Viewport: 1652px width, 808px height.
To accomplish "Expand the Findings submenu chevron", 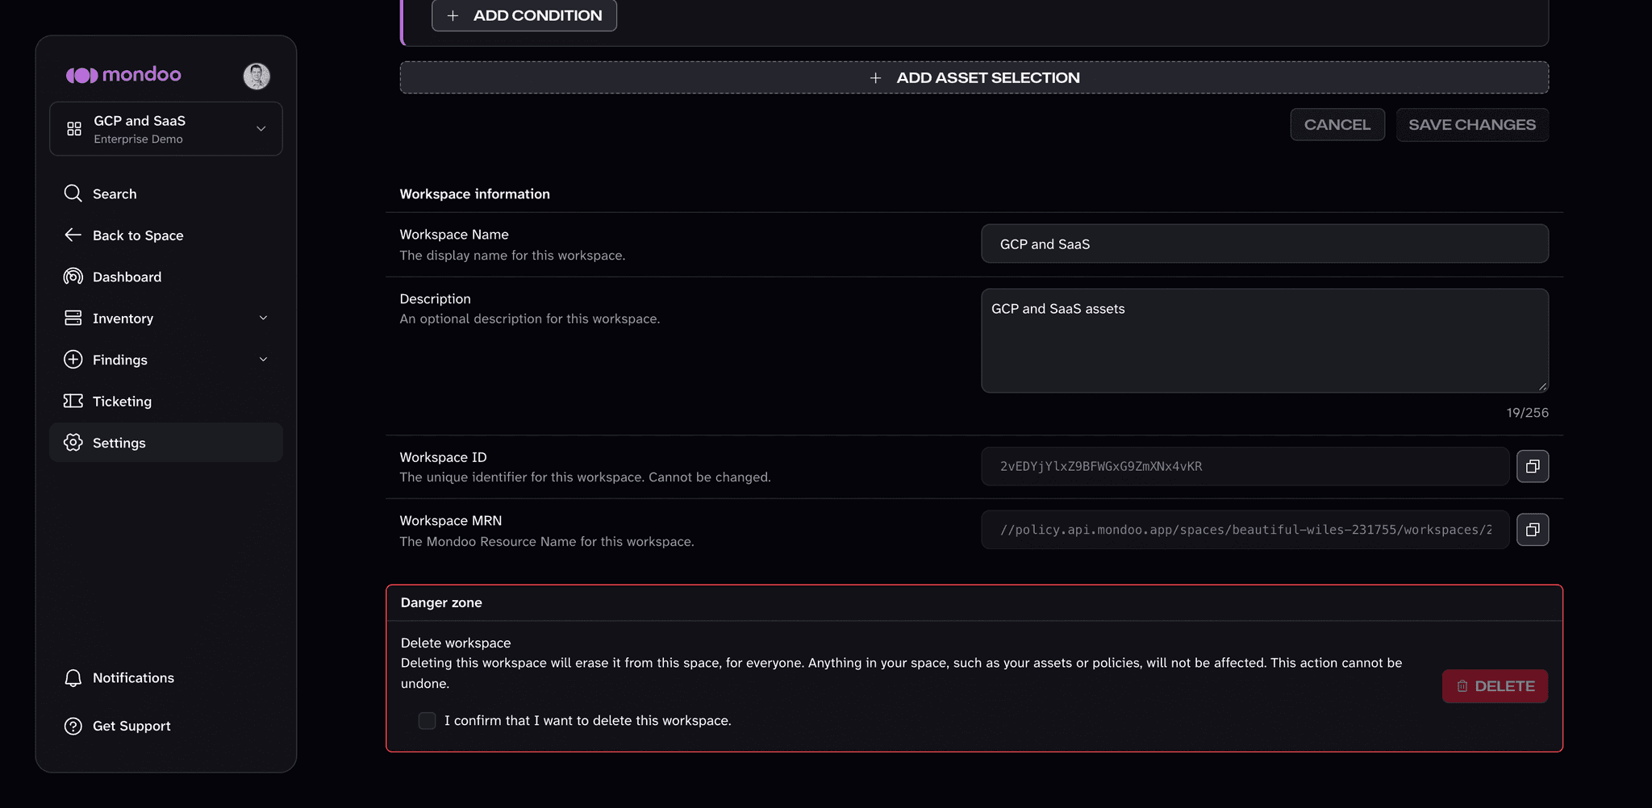I will 263,360.
